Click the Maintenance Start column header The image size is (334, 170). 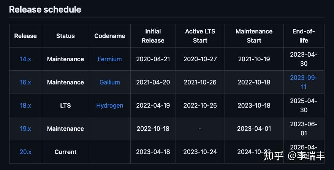254,36
